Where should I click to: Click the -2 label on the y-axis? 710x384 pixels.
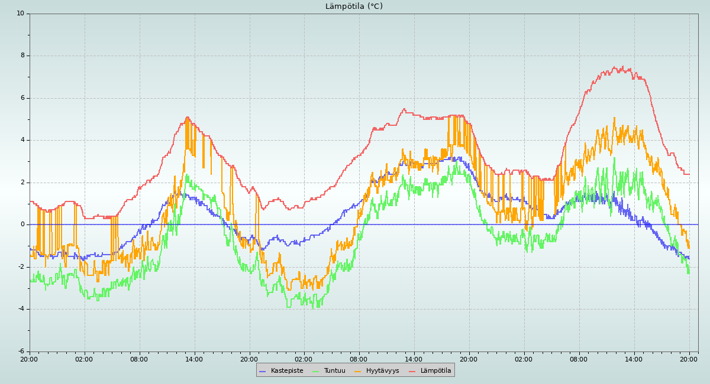[21, 267]
